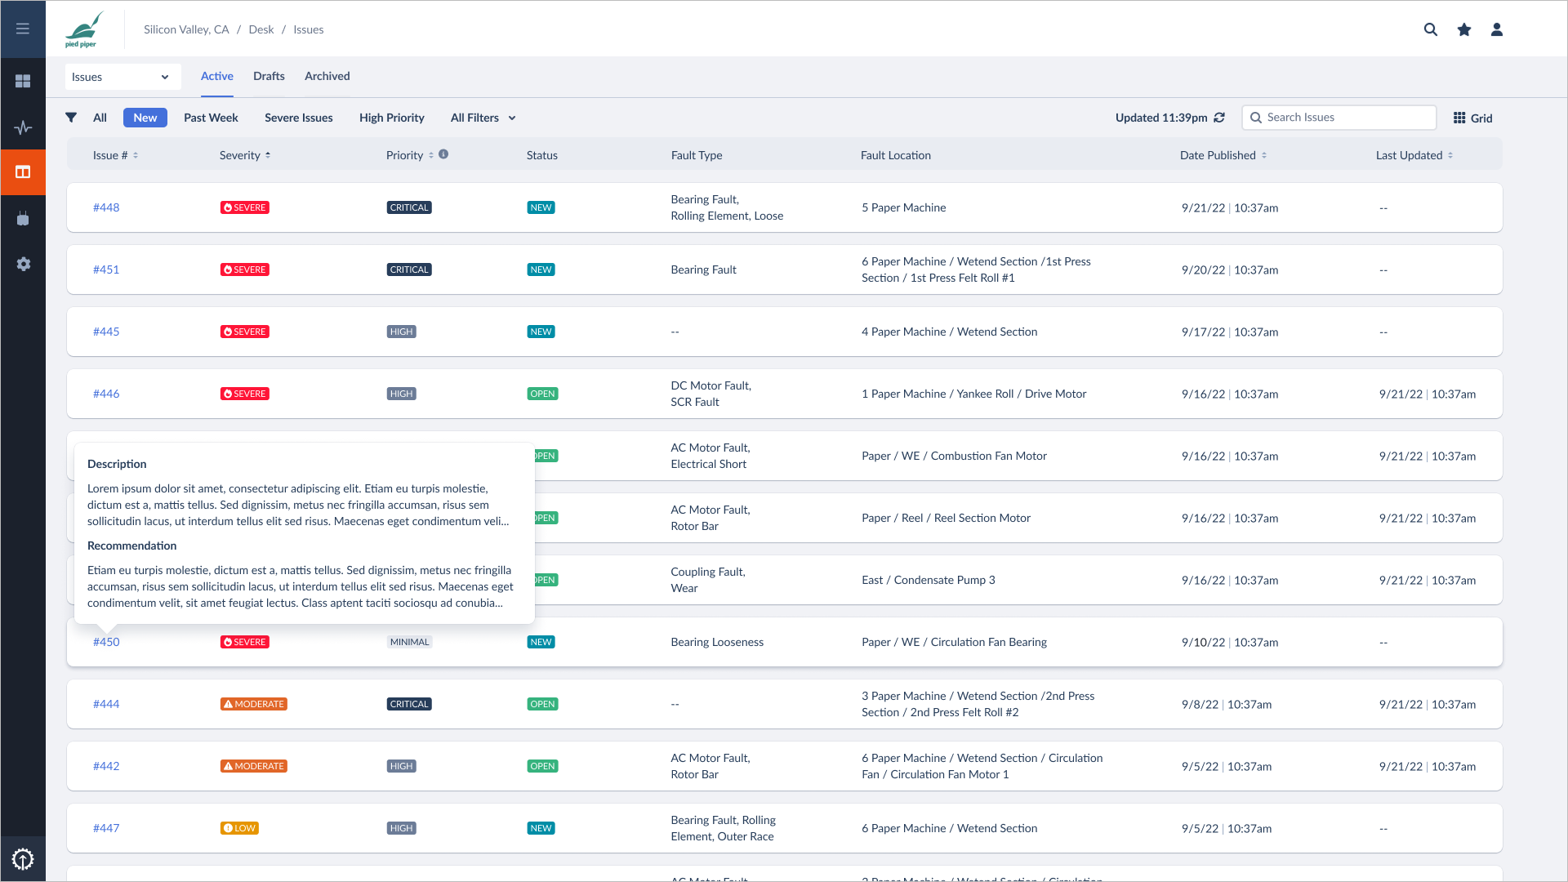1568x882 pixels.
Task: Switch to the Drafts tab
Action: pos(269,76)
